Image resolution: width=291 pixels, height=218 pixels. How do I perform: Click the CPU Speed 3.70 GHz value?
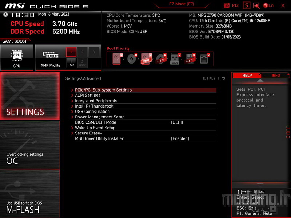click(x=65, y=24)
